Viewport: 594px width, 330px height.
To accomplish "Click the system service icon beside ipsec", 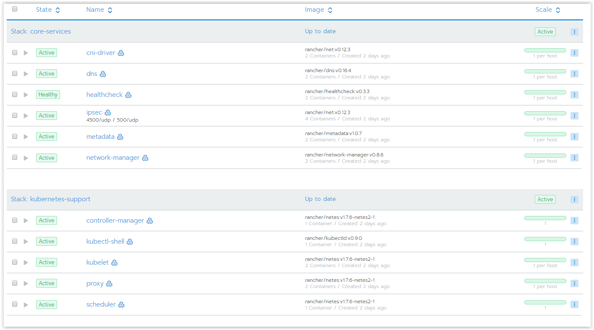I will tap(107, 112).
